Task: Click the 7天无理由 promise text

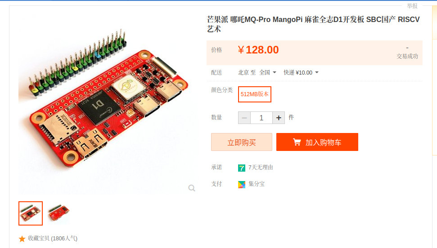Action: (x=261, y=168)
